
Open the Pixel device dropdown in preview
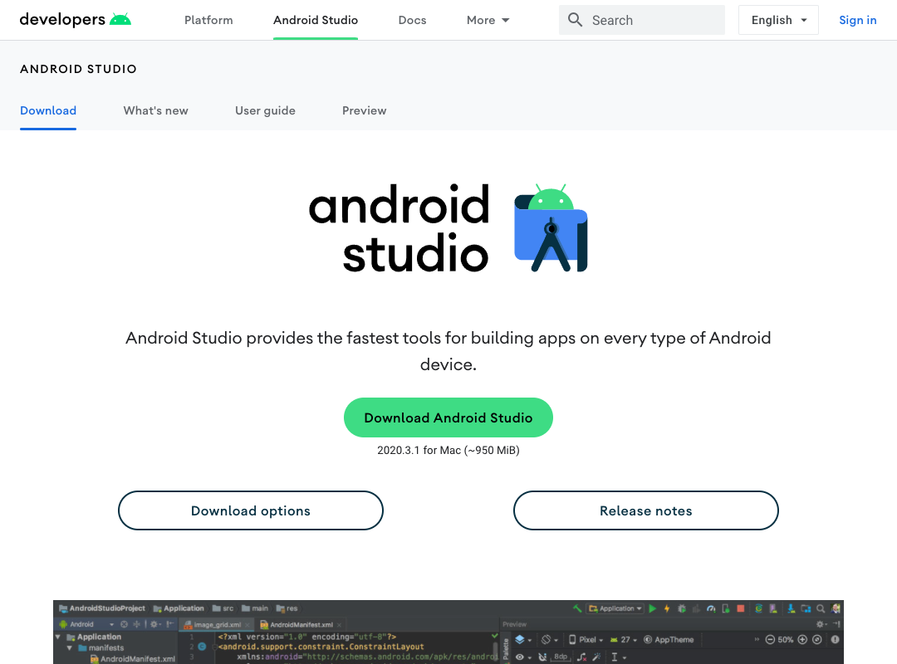(x=586, y=639)
